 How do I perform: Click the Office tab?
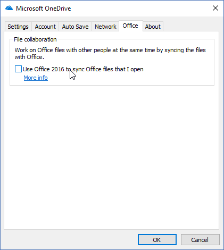130,26
